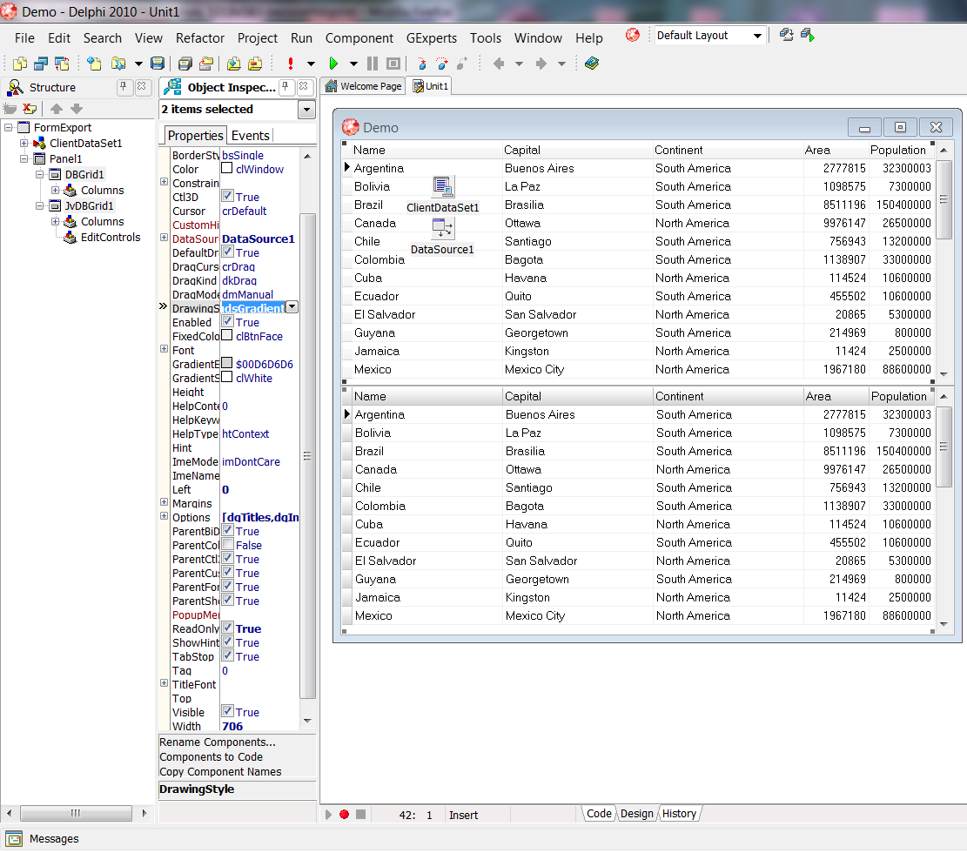Image resolution: width=967 pixels, height=853 pixels.
Task: Open the Default Layout dropdown
Action: click(x=757, y=36)
